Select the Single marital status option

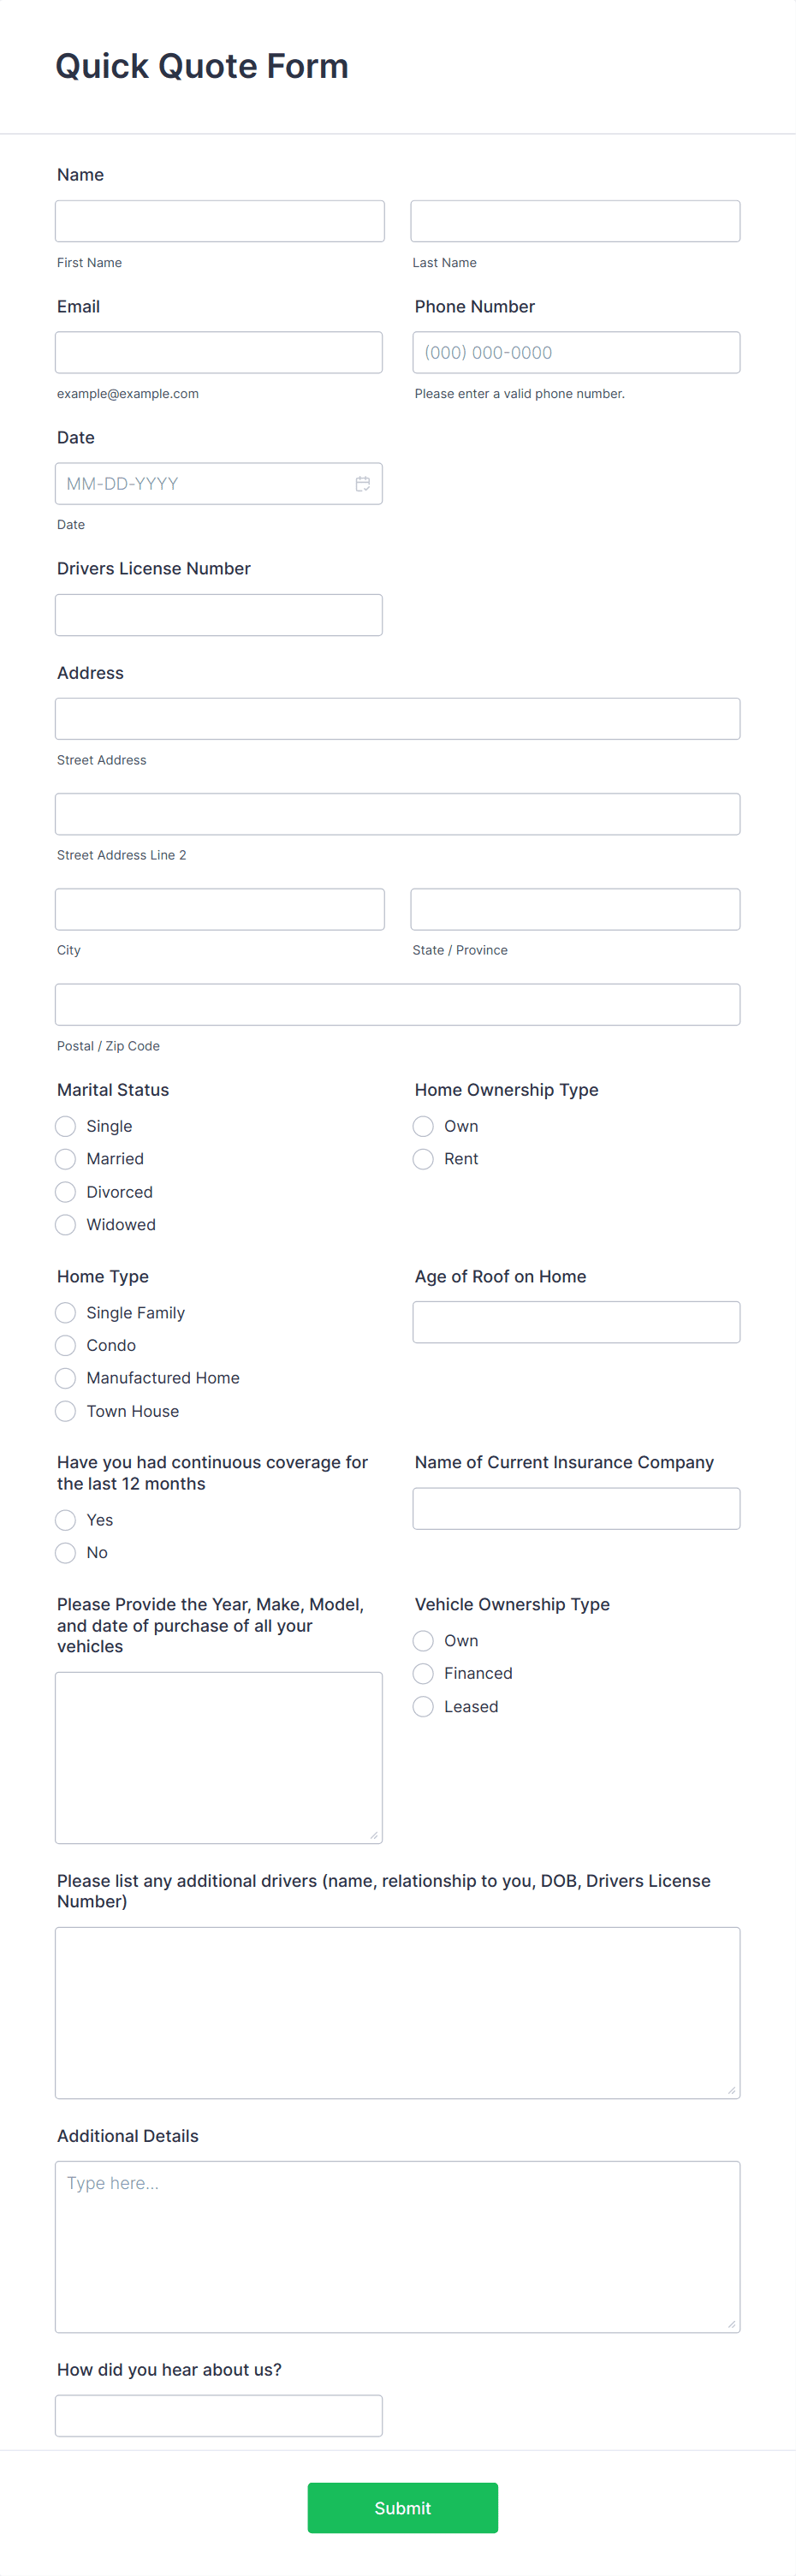tap(65, 1126)
